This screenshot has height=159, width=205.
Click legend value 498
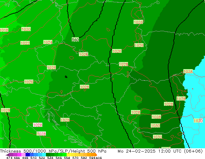25,158
